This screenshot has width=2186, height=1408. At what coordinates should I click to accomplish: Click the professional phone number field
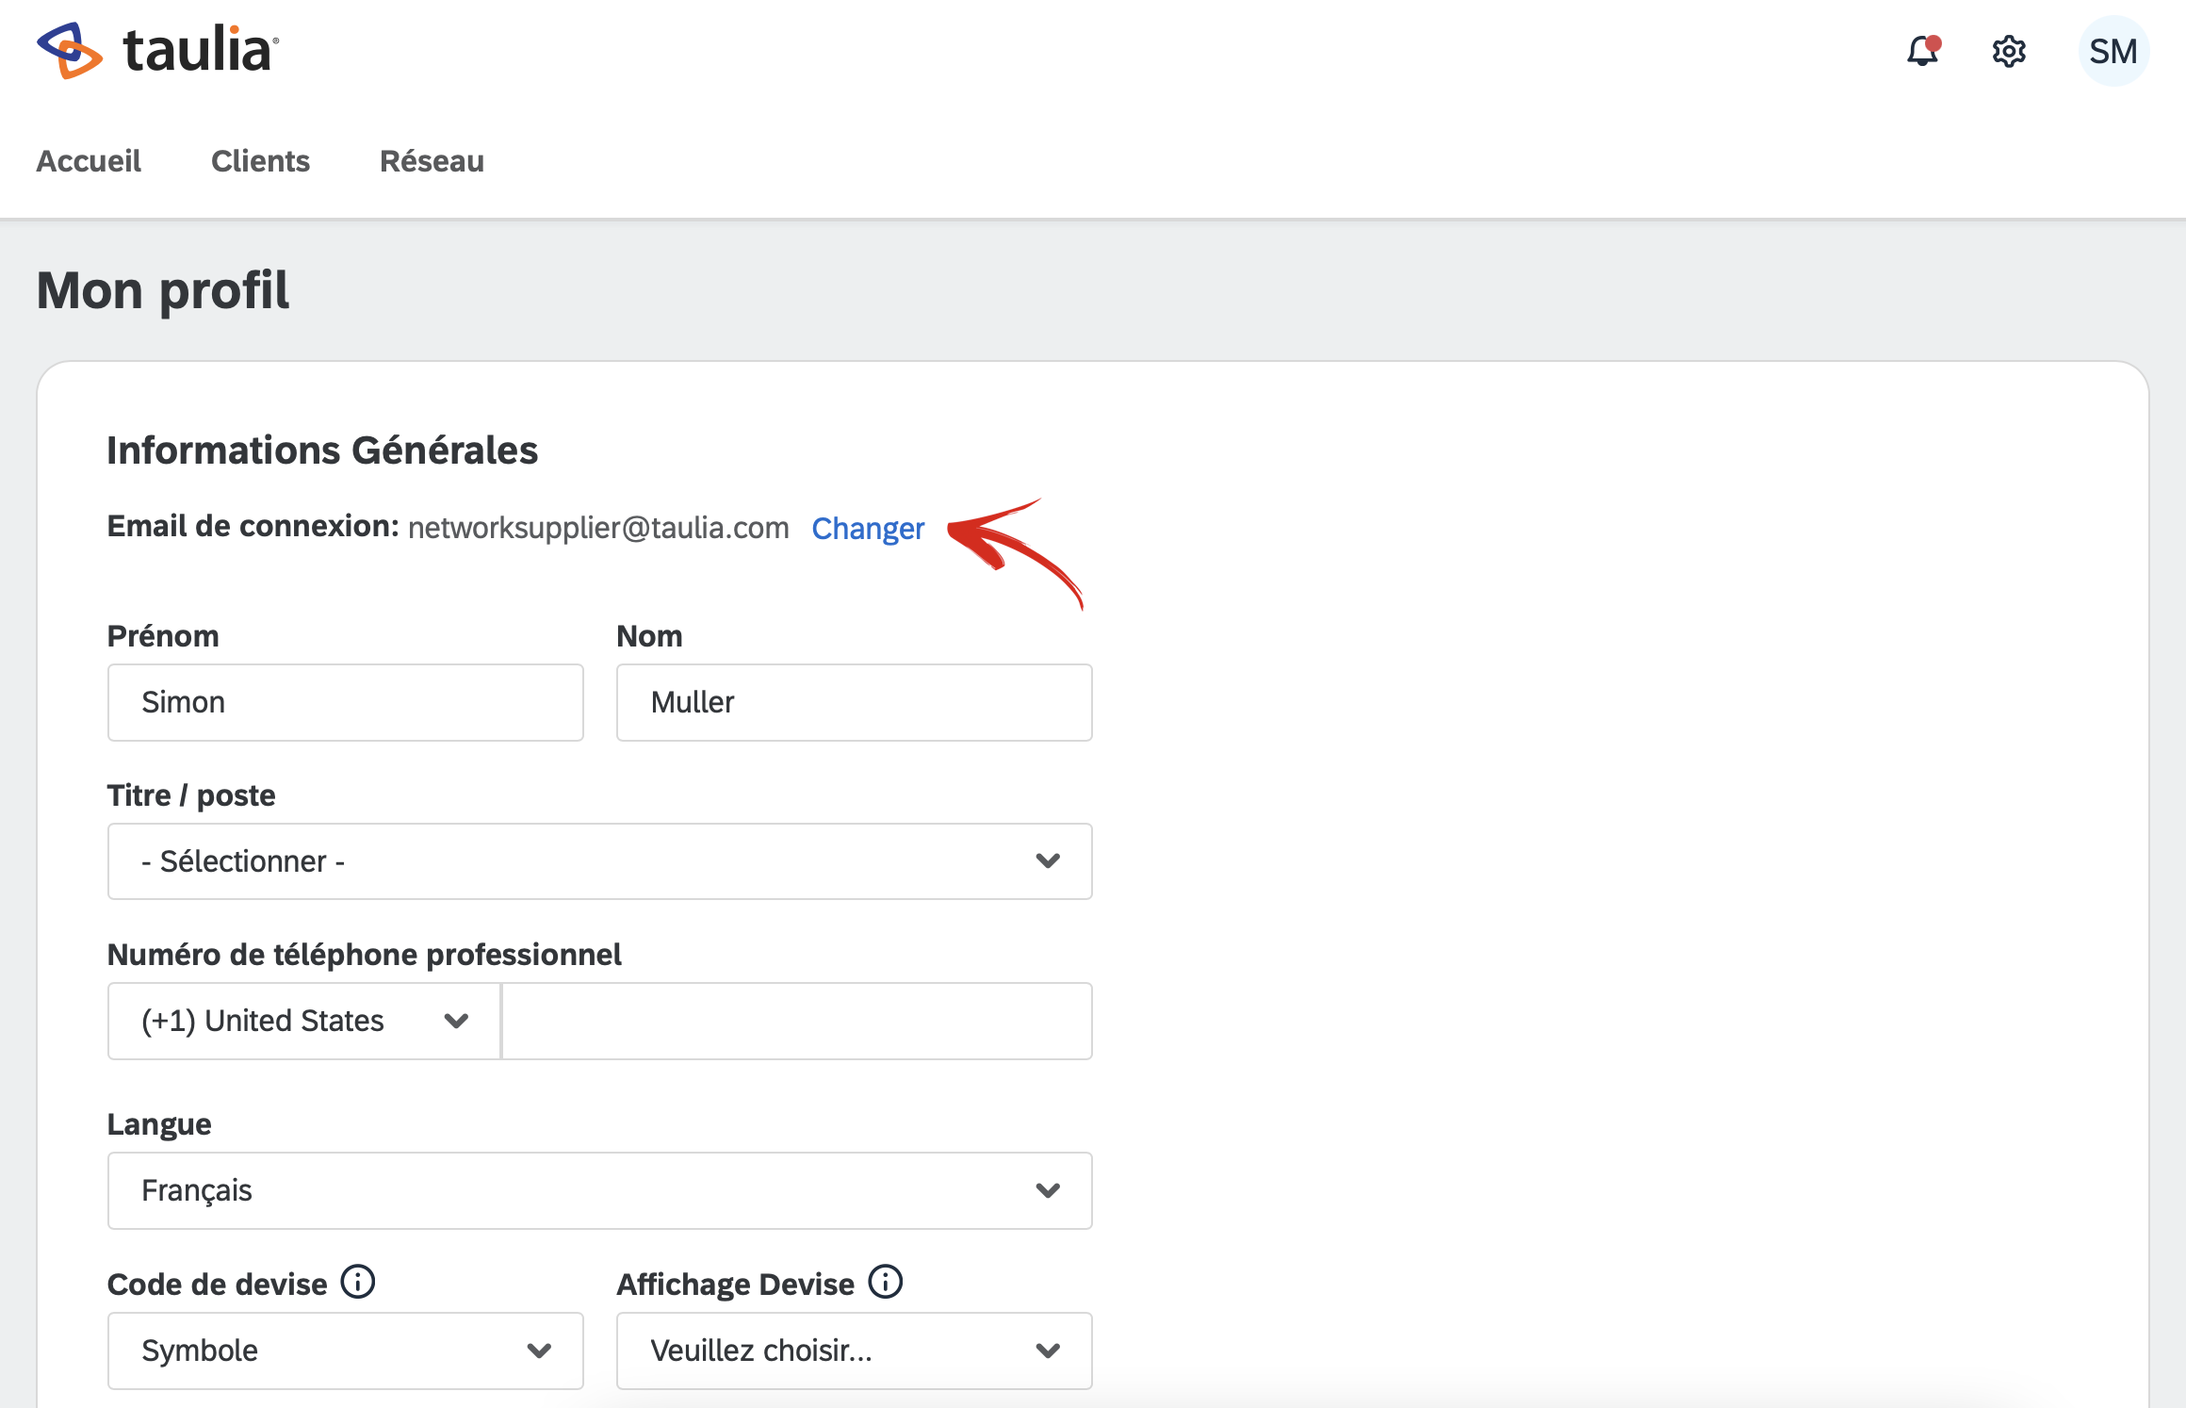pos(797,1021)
